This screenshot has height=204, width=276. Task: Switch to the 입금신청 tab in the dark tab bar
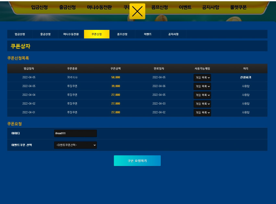20,34
